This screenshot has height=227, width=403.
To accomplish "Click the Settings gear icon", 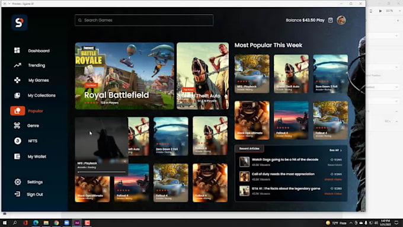I will (x=17, y=182).
